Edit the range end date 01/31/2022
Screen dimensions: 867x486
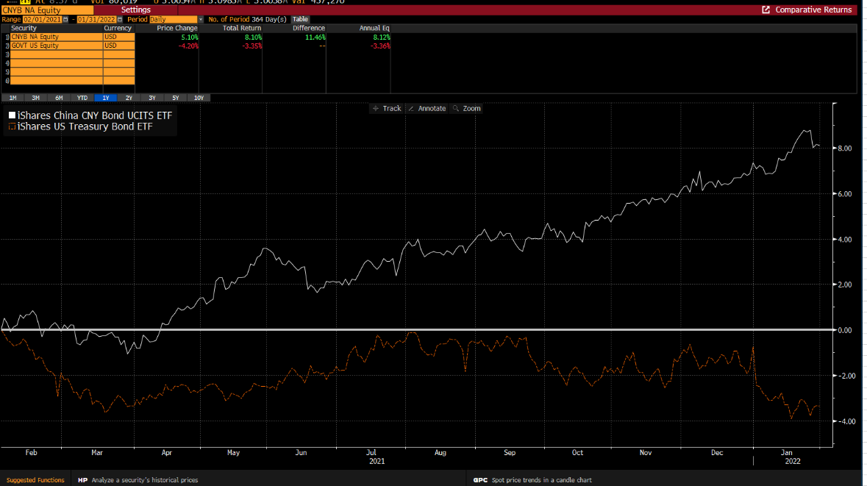click(96, 19)
